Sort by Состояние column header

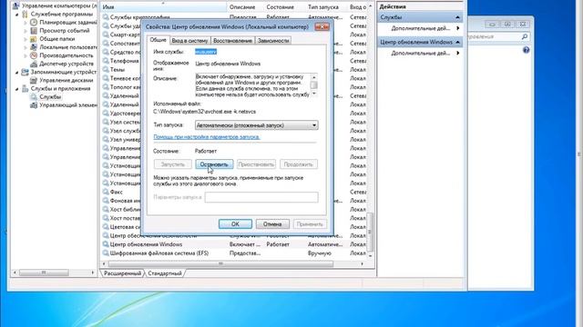[x=284, y=7]
